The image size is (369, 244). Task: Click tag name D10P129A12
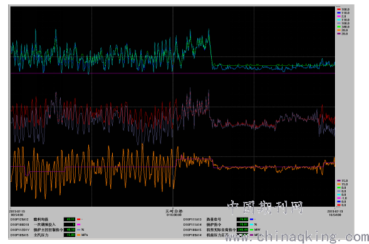pos(19,220)
